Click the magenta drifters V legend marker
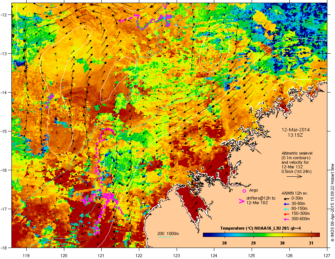 [x=242, y=201]
